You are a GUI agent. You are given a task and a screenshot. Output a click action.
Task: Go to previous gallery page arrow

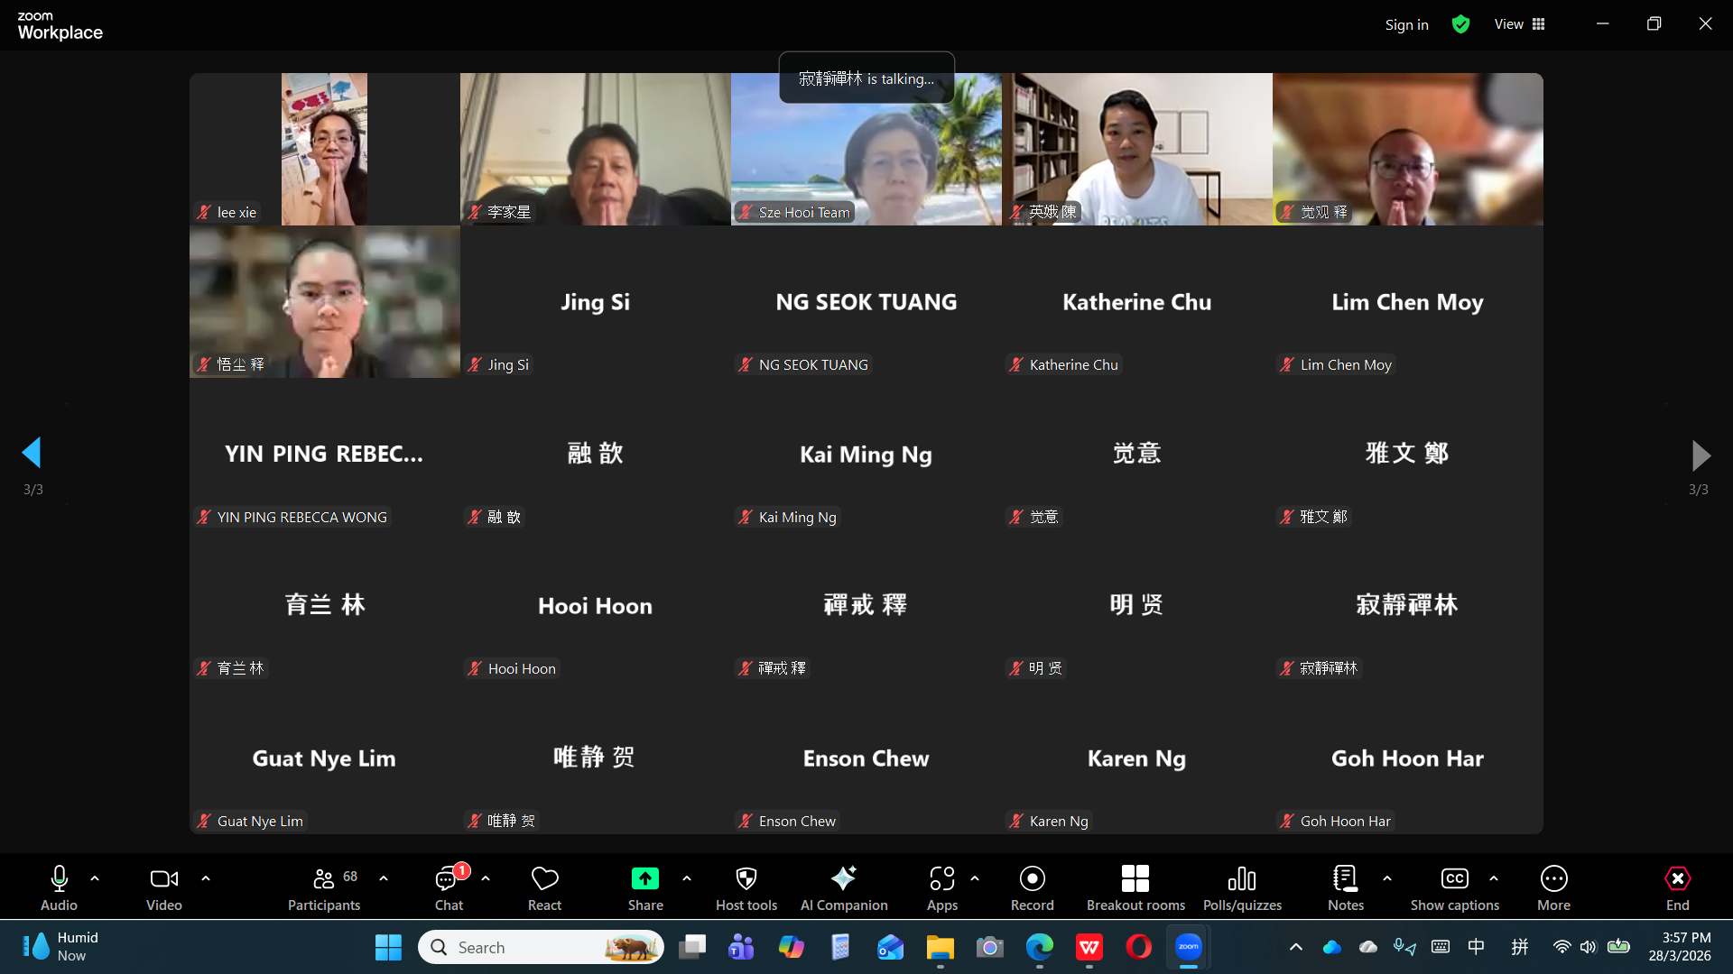32,454
